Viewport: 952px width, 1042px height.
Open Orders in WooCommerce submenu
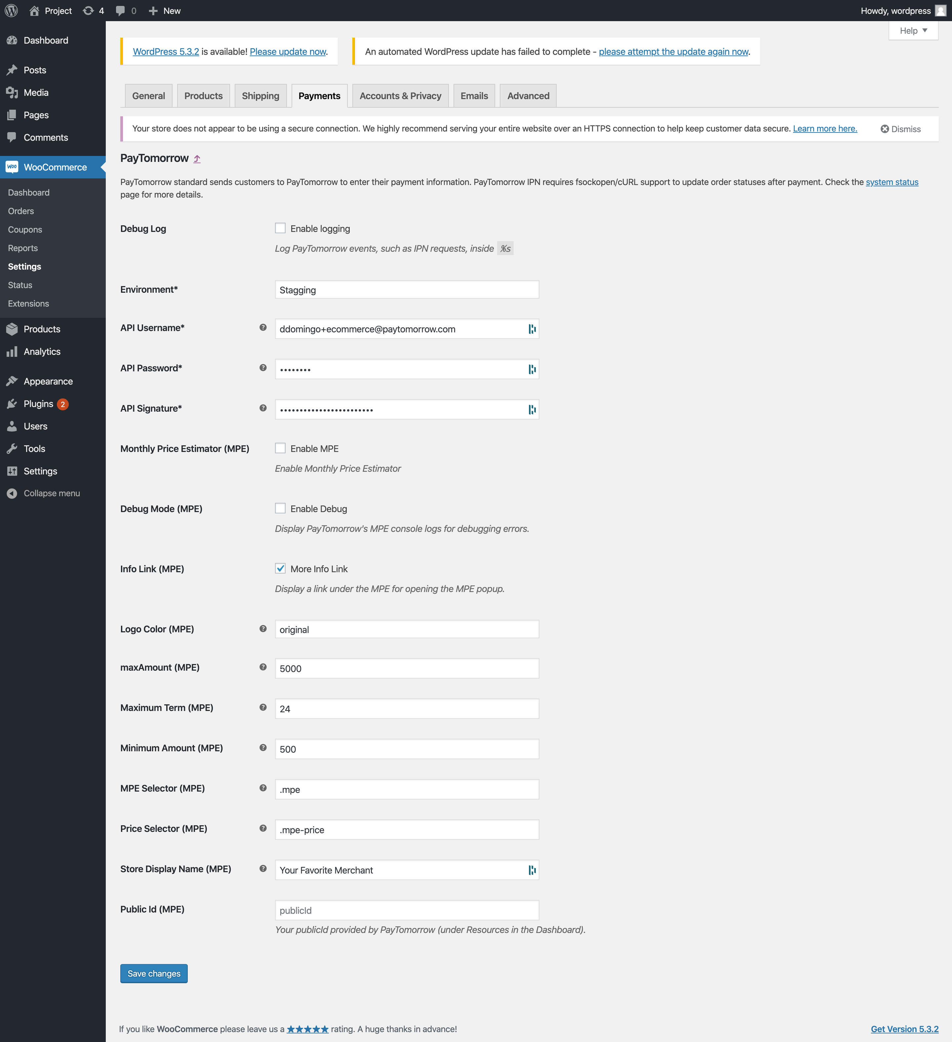click(21, 211)
